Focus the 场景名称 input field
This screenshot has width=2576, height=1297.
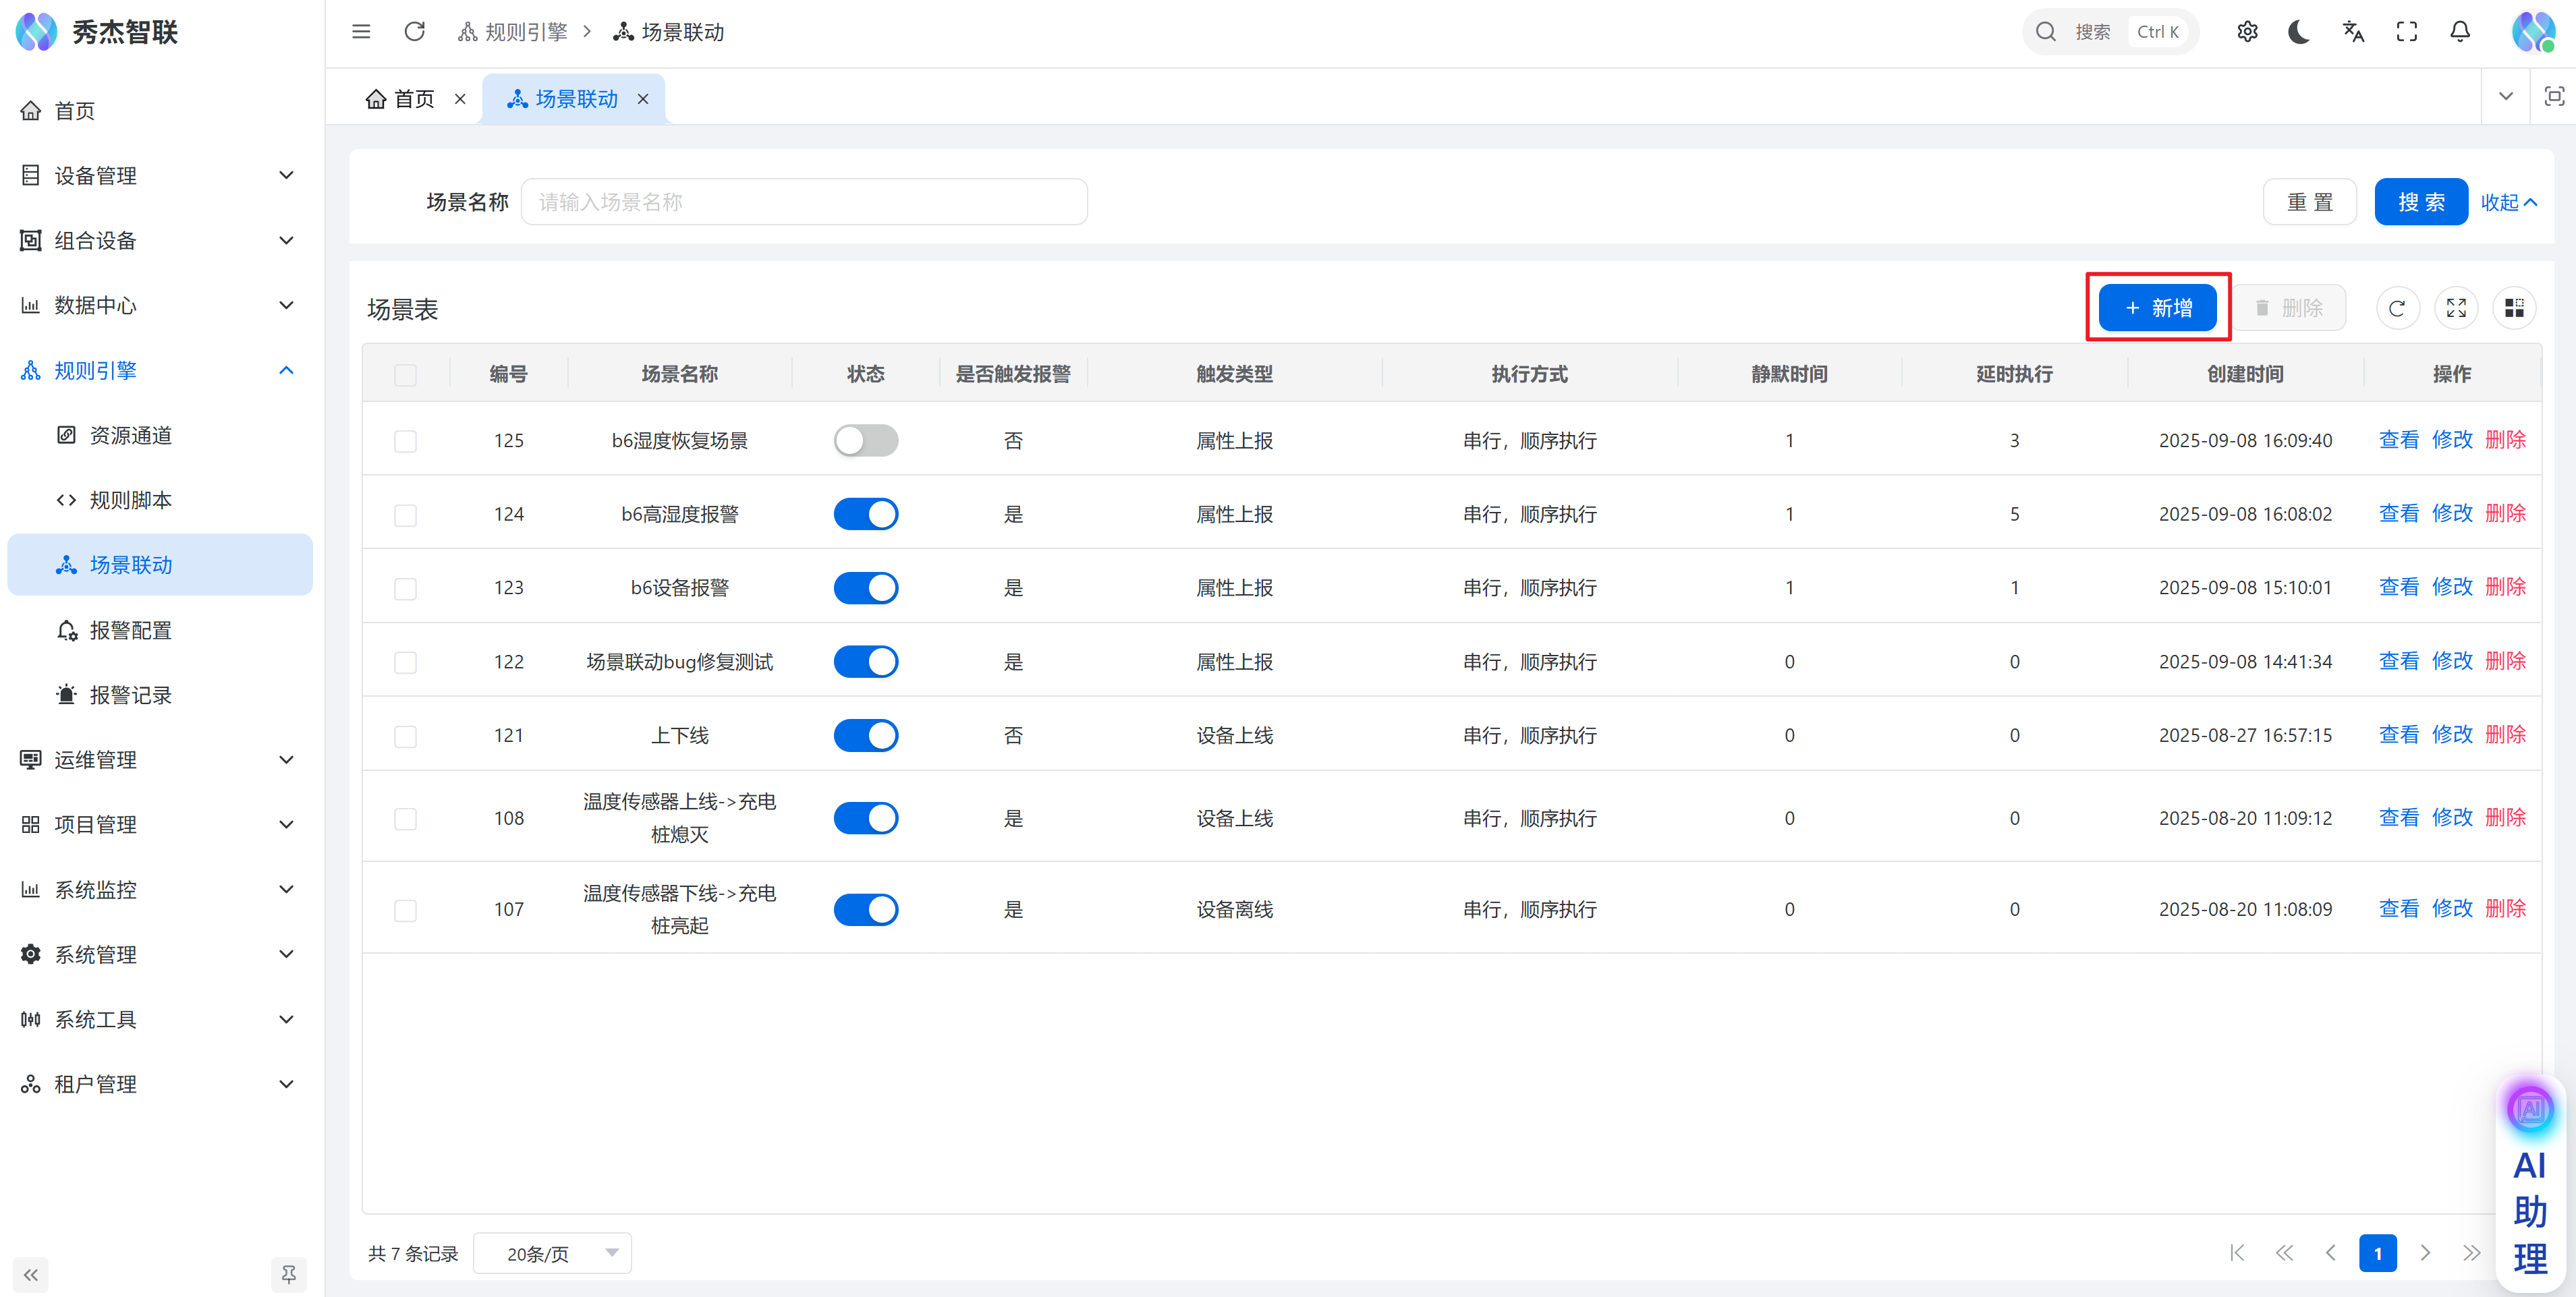804,202
